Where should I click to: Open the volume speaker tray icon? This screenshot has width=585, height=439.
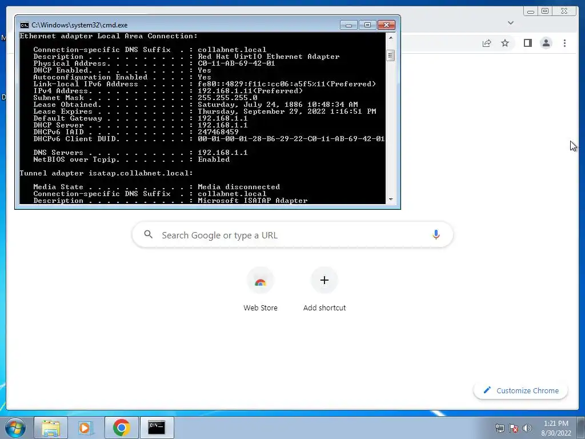point(527,428)
